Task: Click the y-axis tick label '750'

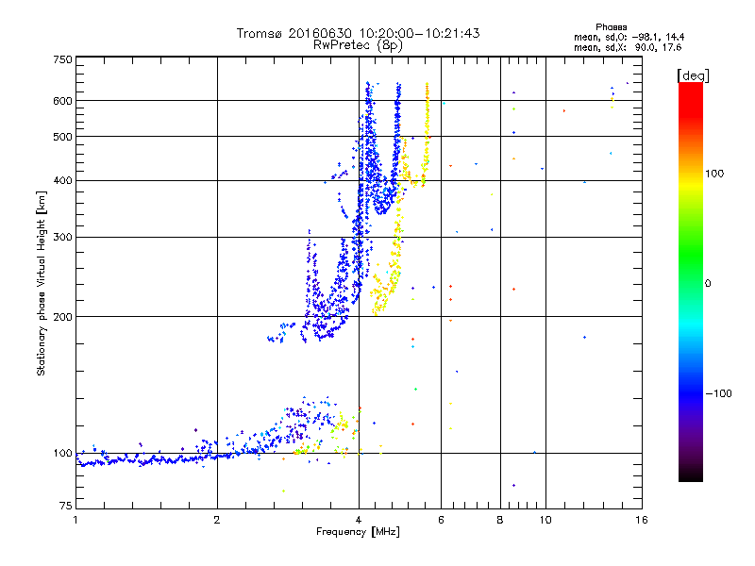Action: pos(62,59)
